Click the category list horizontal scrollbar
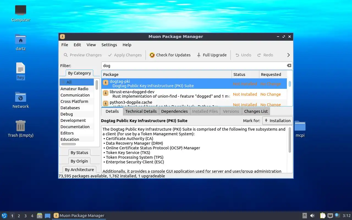The height and width of the screenshot is (220, 352). tap(68, 144)
